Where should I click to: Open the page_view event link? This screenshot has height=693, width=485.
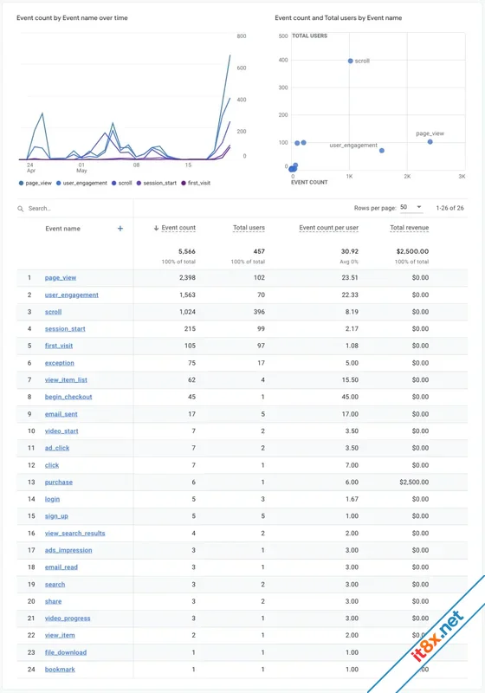pyautogui.click(x=61, y=277)
